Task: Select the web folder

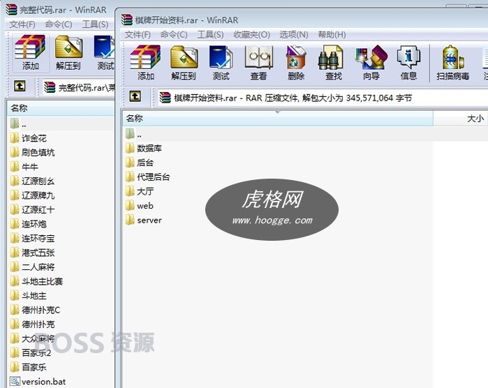Action: point(140,206)
